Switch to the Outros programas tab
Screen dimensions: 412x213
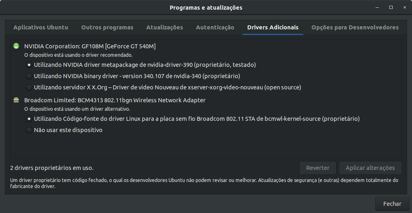tap(107, 27)
